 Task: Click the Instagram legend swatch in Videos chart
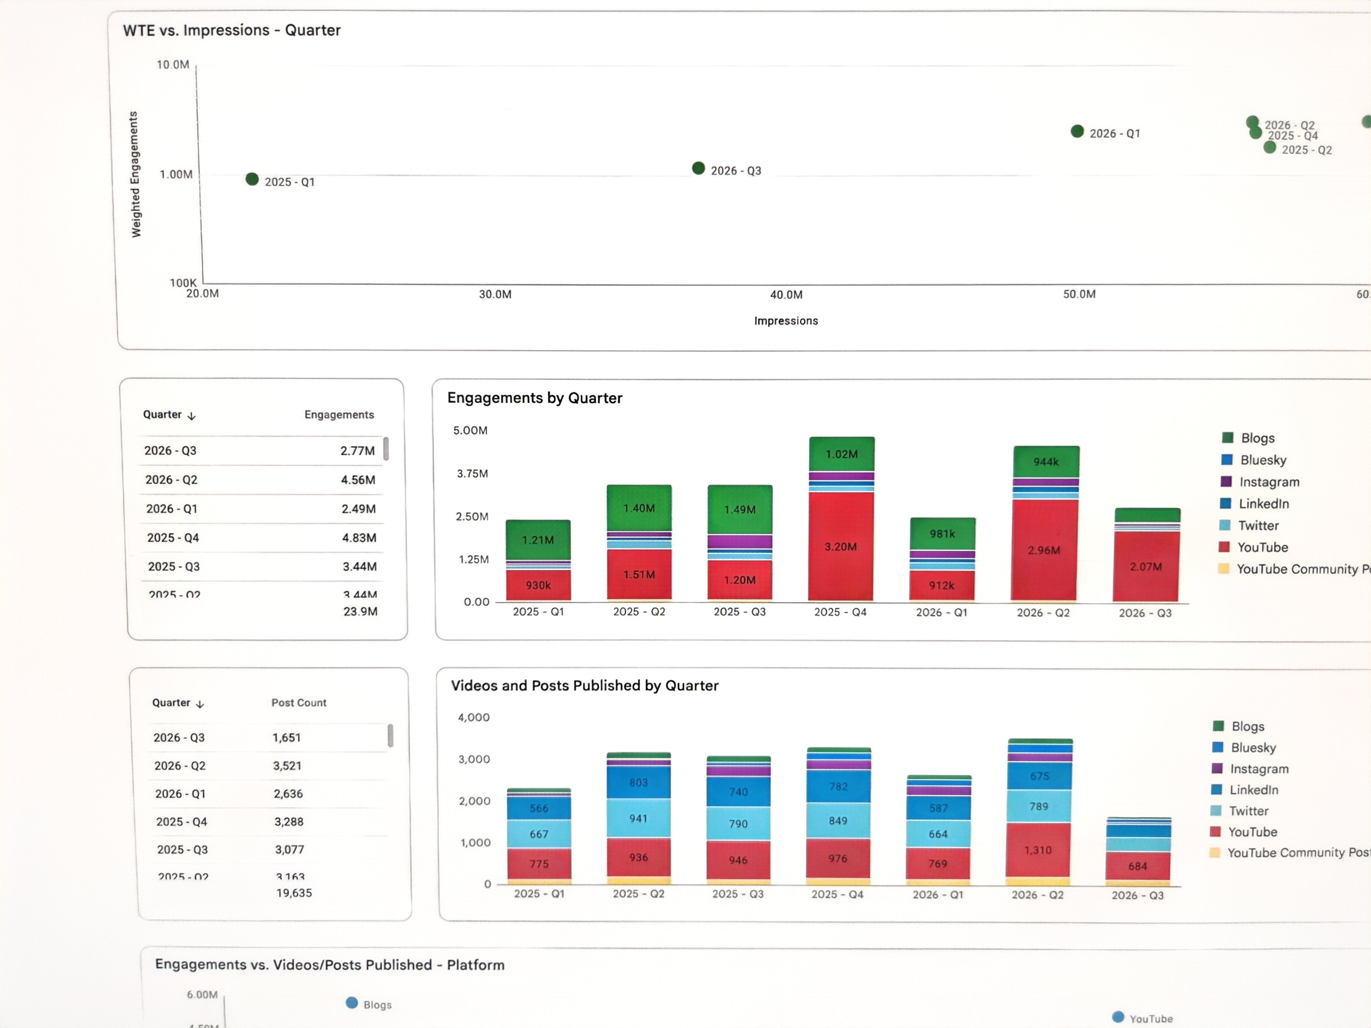coord(1217,768)
